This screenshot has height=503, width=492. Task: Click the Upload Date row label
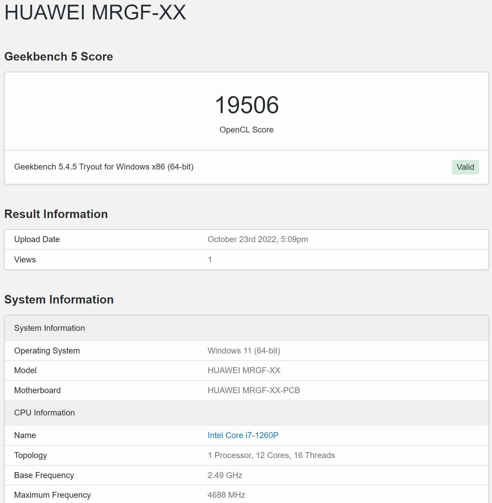[37, 239]
